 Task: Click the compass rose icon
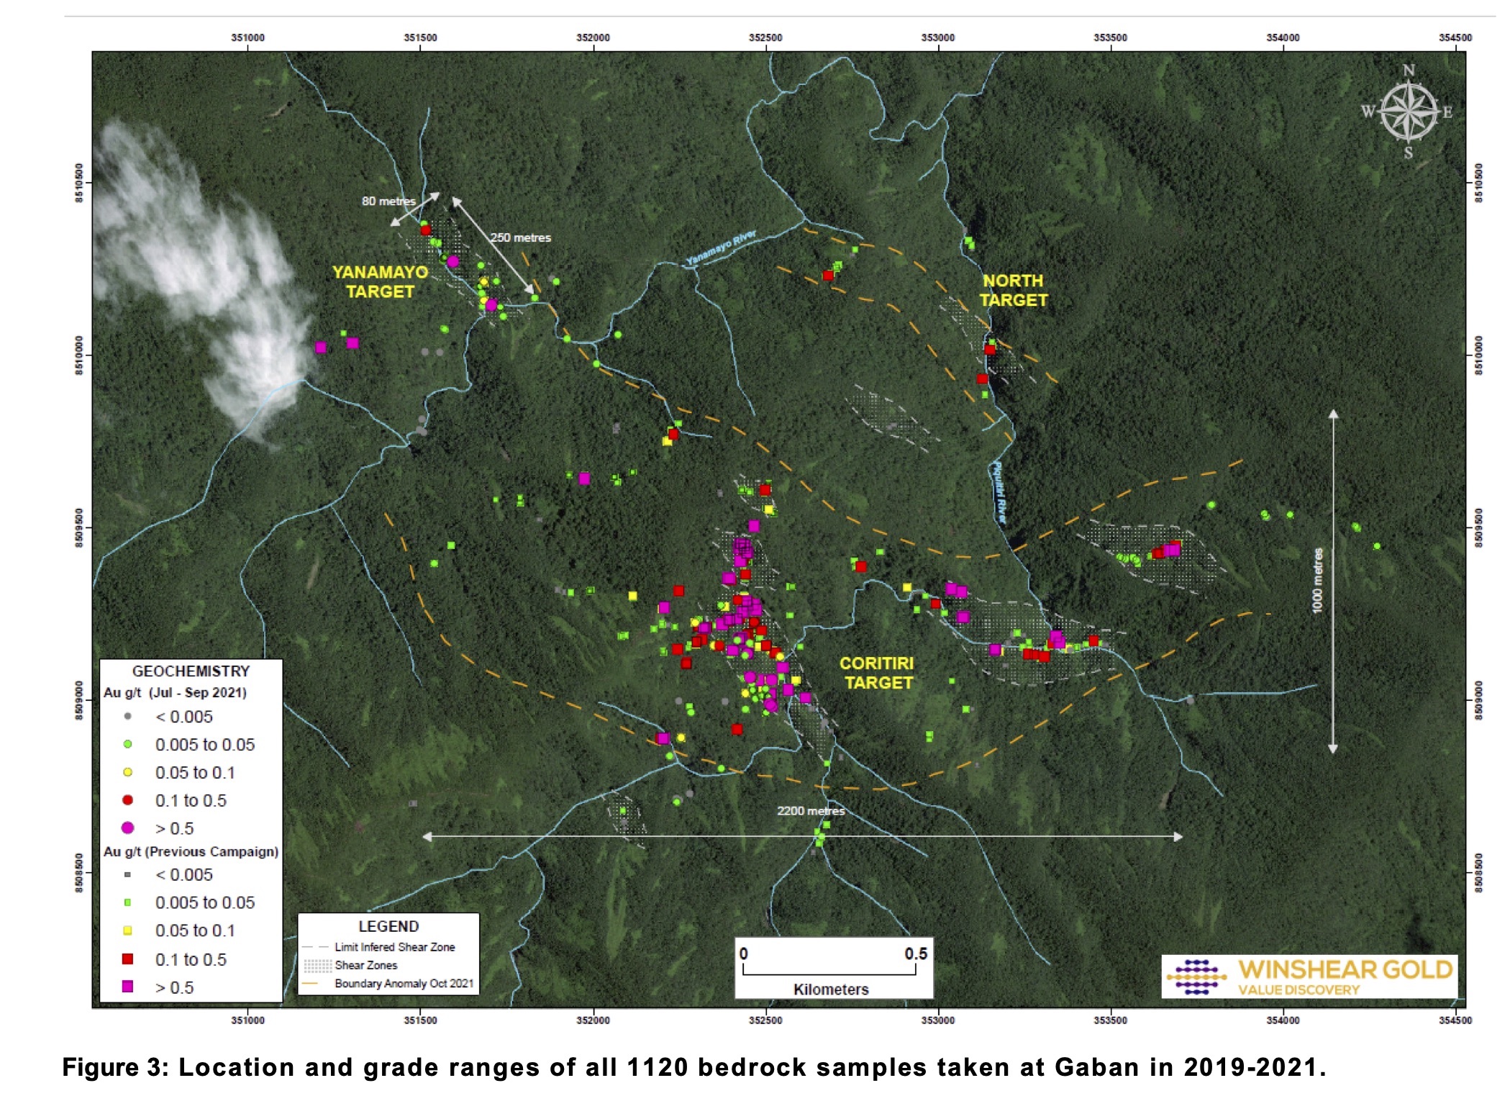pos(1408,112)
